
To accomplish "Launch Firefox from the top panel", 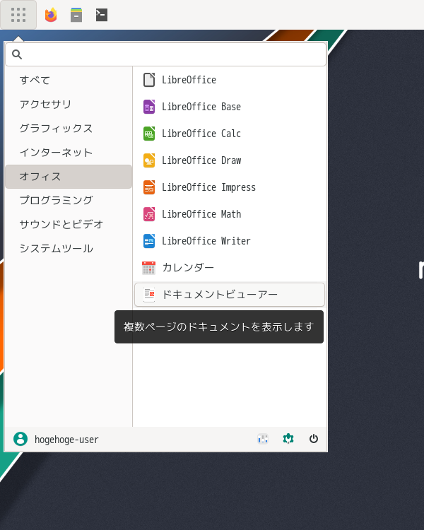I will [x=51, y=15].
